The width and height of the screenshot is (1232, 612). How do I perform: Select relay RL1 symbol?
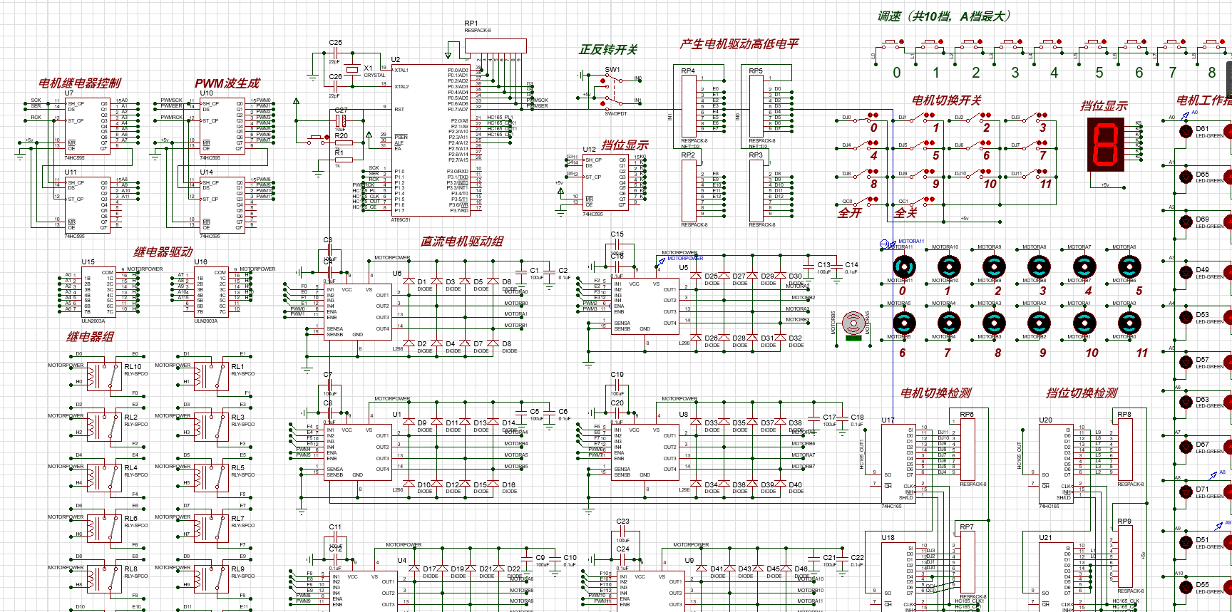click(212, 375)
